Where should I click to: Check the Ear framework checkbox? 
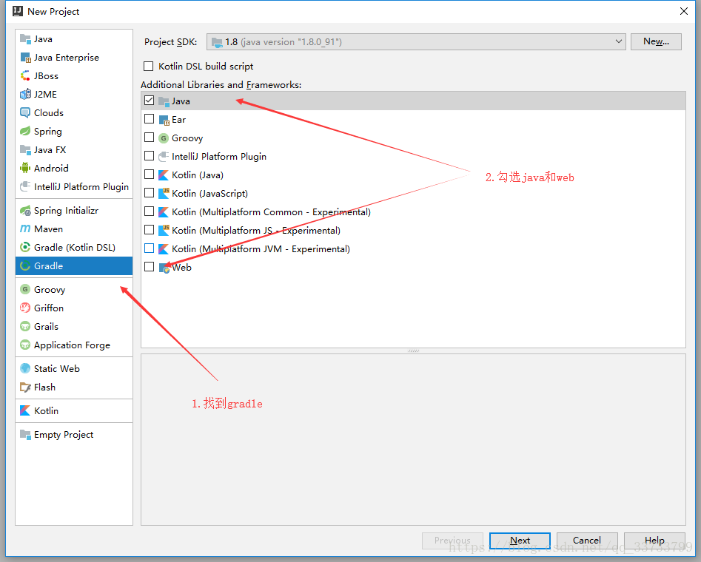[x=150, y=119]
